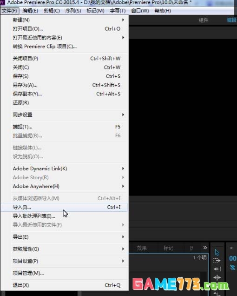The height and width of the screenshot is (296, 237).
Task: Choose 导入(I)... menu entry
Action: click(64, 207)
